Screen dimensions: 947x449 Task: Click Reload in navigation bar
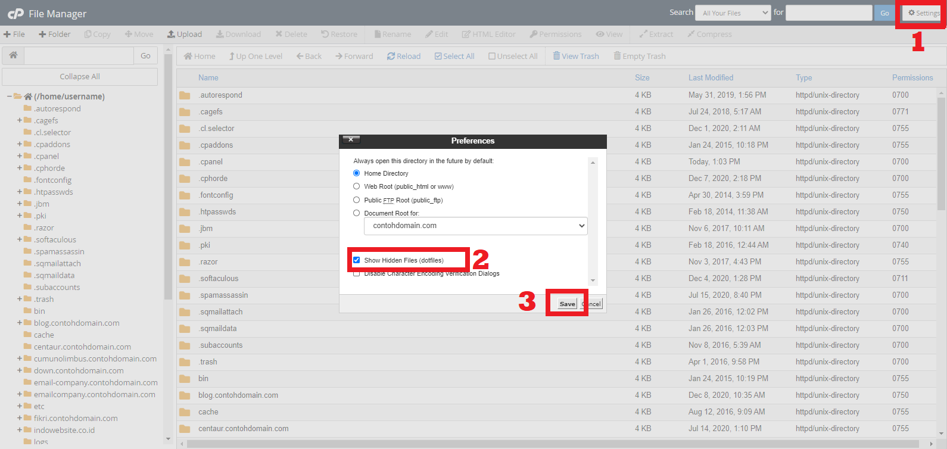tap(404, 57)
